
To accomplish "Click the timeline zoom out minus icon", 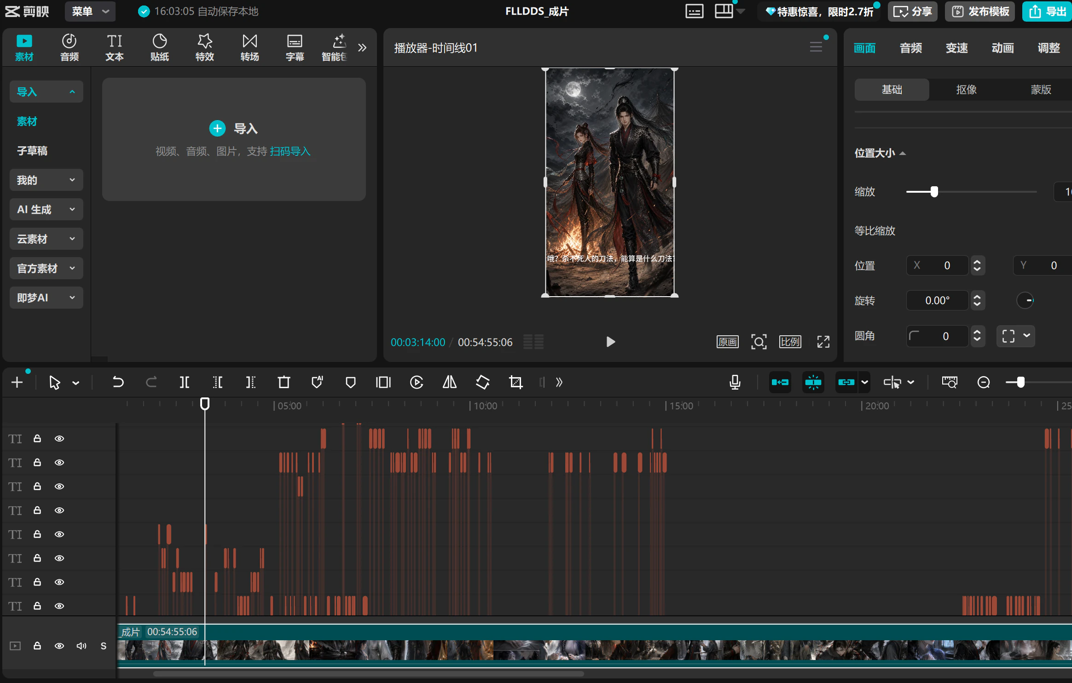I will pos(984,382).
